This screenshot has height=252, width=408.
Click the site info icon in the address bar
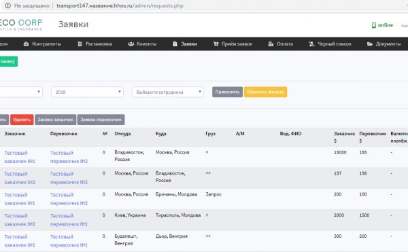point(7,5)
